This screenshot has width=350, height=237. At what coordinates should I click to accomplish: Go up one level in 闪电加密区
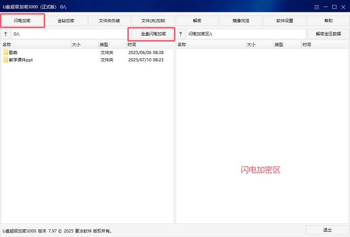[181, 34]
